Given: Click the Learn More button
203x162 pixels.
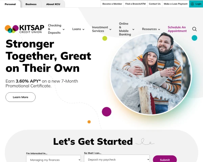Looking at the screenshot, I should click(20, 97).
